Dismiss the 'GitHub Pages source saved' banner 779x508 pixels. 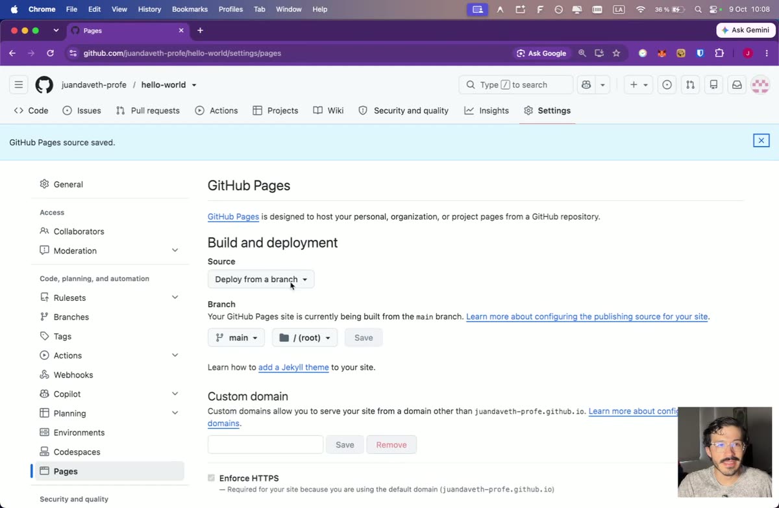coord(761,140)
